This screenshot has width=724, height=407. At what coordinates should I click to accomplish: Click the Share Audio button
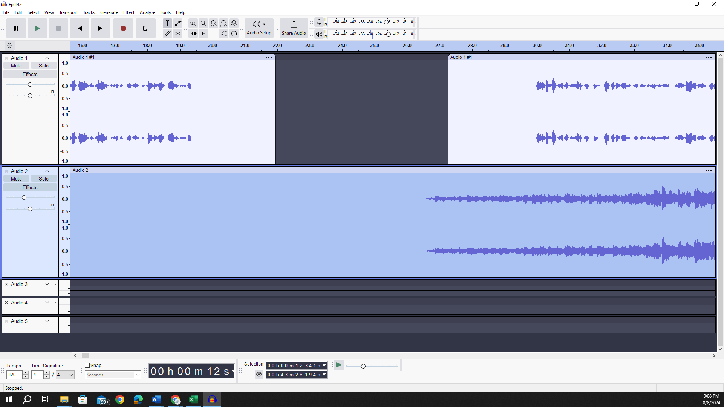(294, 28)
